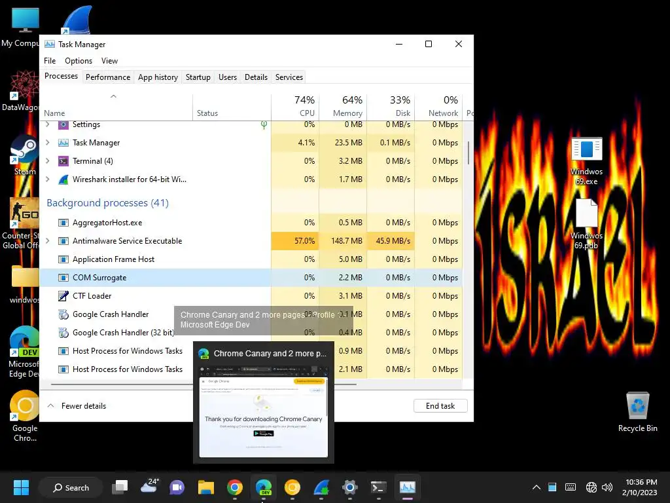Click Google Crash Handler (32 bit) icon
The image size is (670, 503).
pyautogui.click(x=63, y=332)
